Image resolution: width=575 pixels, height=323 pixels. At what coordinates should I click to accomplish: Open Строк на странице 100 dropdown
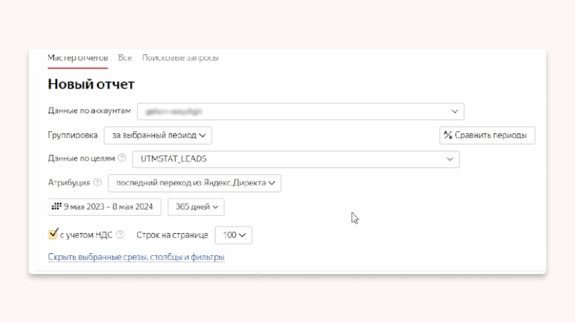(233, 235)
